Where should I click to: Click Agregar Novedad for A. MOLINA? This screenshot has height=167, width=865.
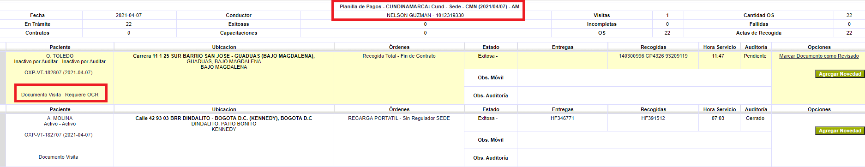(840, 131)
